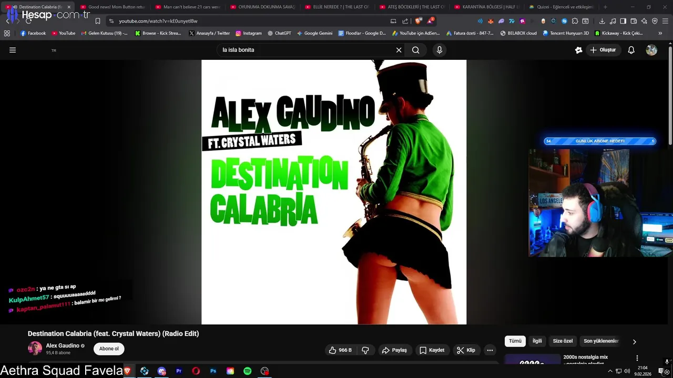The image size is (673, 378).
Task: Click the Oluştur create button
Action: [x=603, y=50]
